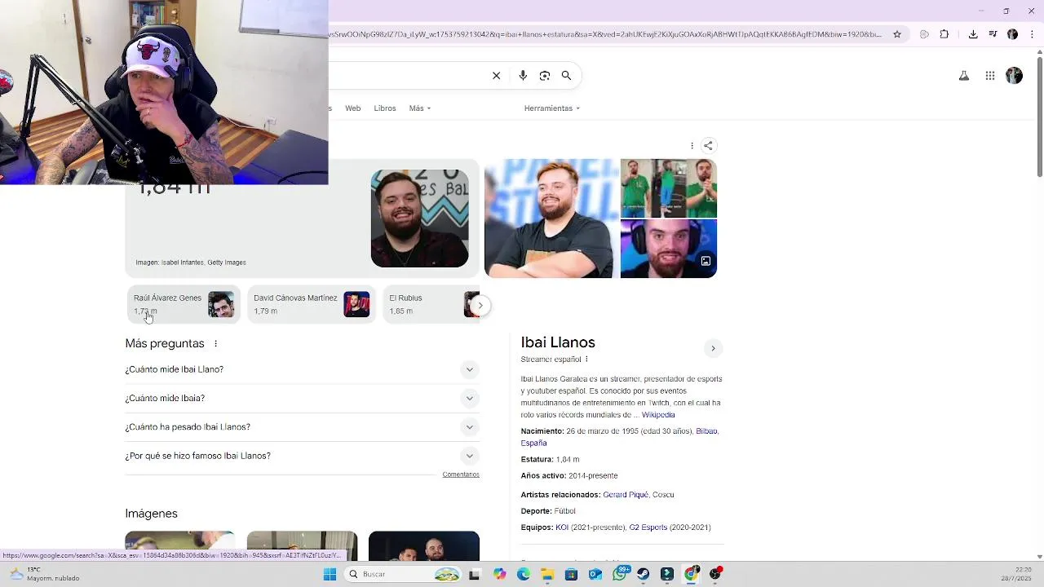Launch Microsoft Edge from taskbar
Viewport: 1044px width, 587px height.
[524, 574]
